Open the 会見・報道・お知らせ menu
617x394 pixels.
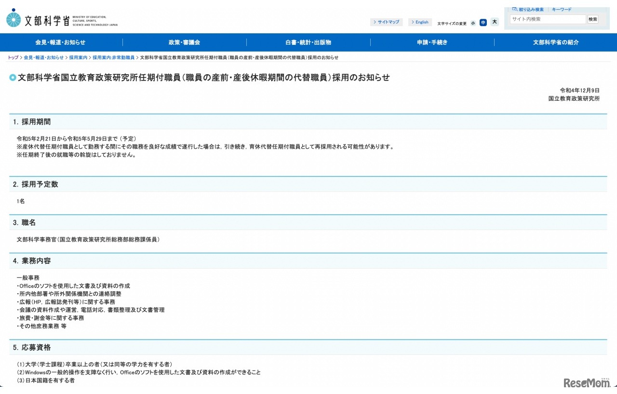(x=60, y=42)
